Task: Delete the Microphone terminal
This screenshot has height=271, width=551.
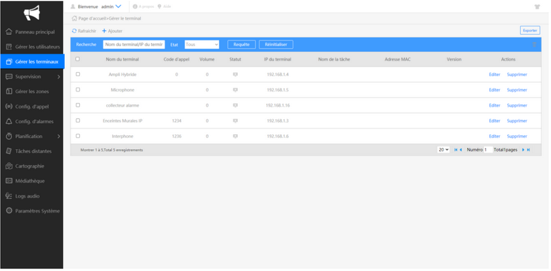Action: point(517,90)
